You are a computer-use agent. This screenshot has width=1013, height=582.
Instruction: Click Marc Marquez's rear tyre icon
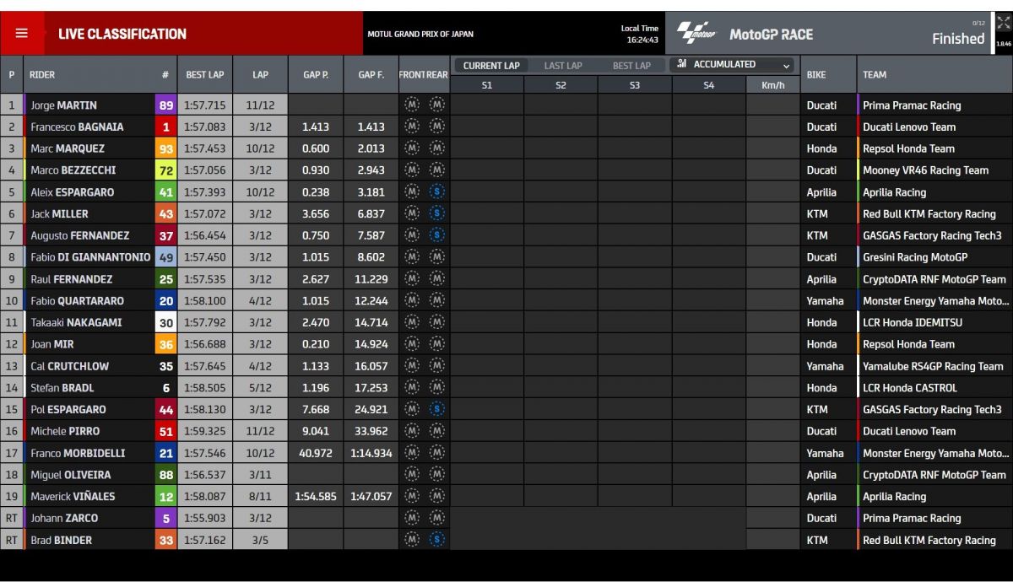[x=436, y=148]
